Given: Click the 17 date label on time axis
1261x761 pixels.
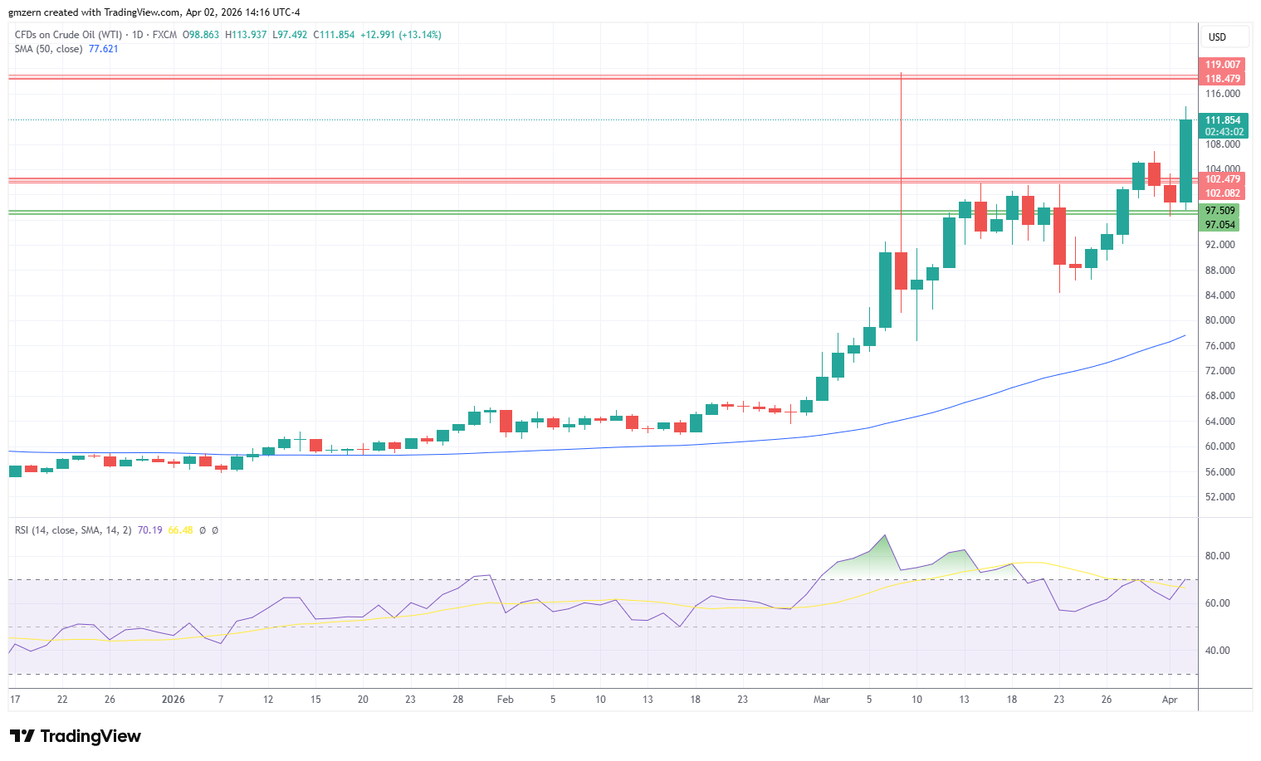Looking at the screenshot, I should (14, 700).
